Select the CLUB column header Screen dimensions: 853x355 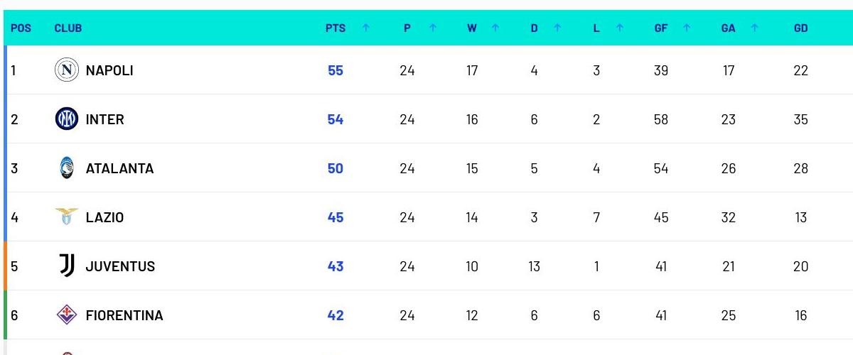(68, 28)
